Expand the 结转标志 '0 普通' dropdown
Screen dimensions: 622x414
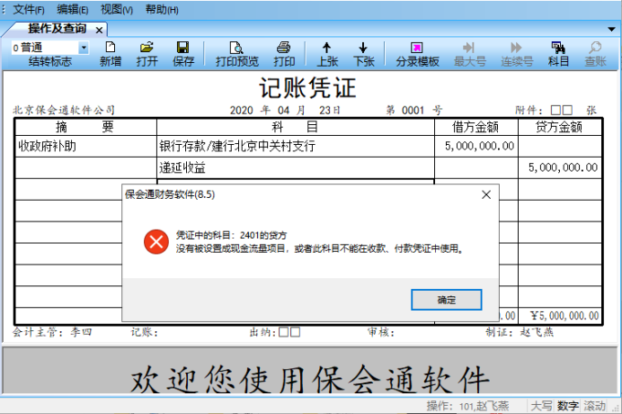pyautogui.click(x=84, y=47)
